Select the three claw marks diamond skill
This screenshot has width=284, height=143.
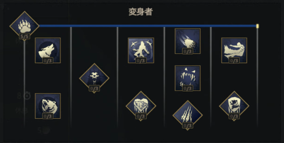[187, 115]
